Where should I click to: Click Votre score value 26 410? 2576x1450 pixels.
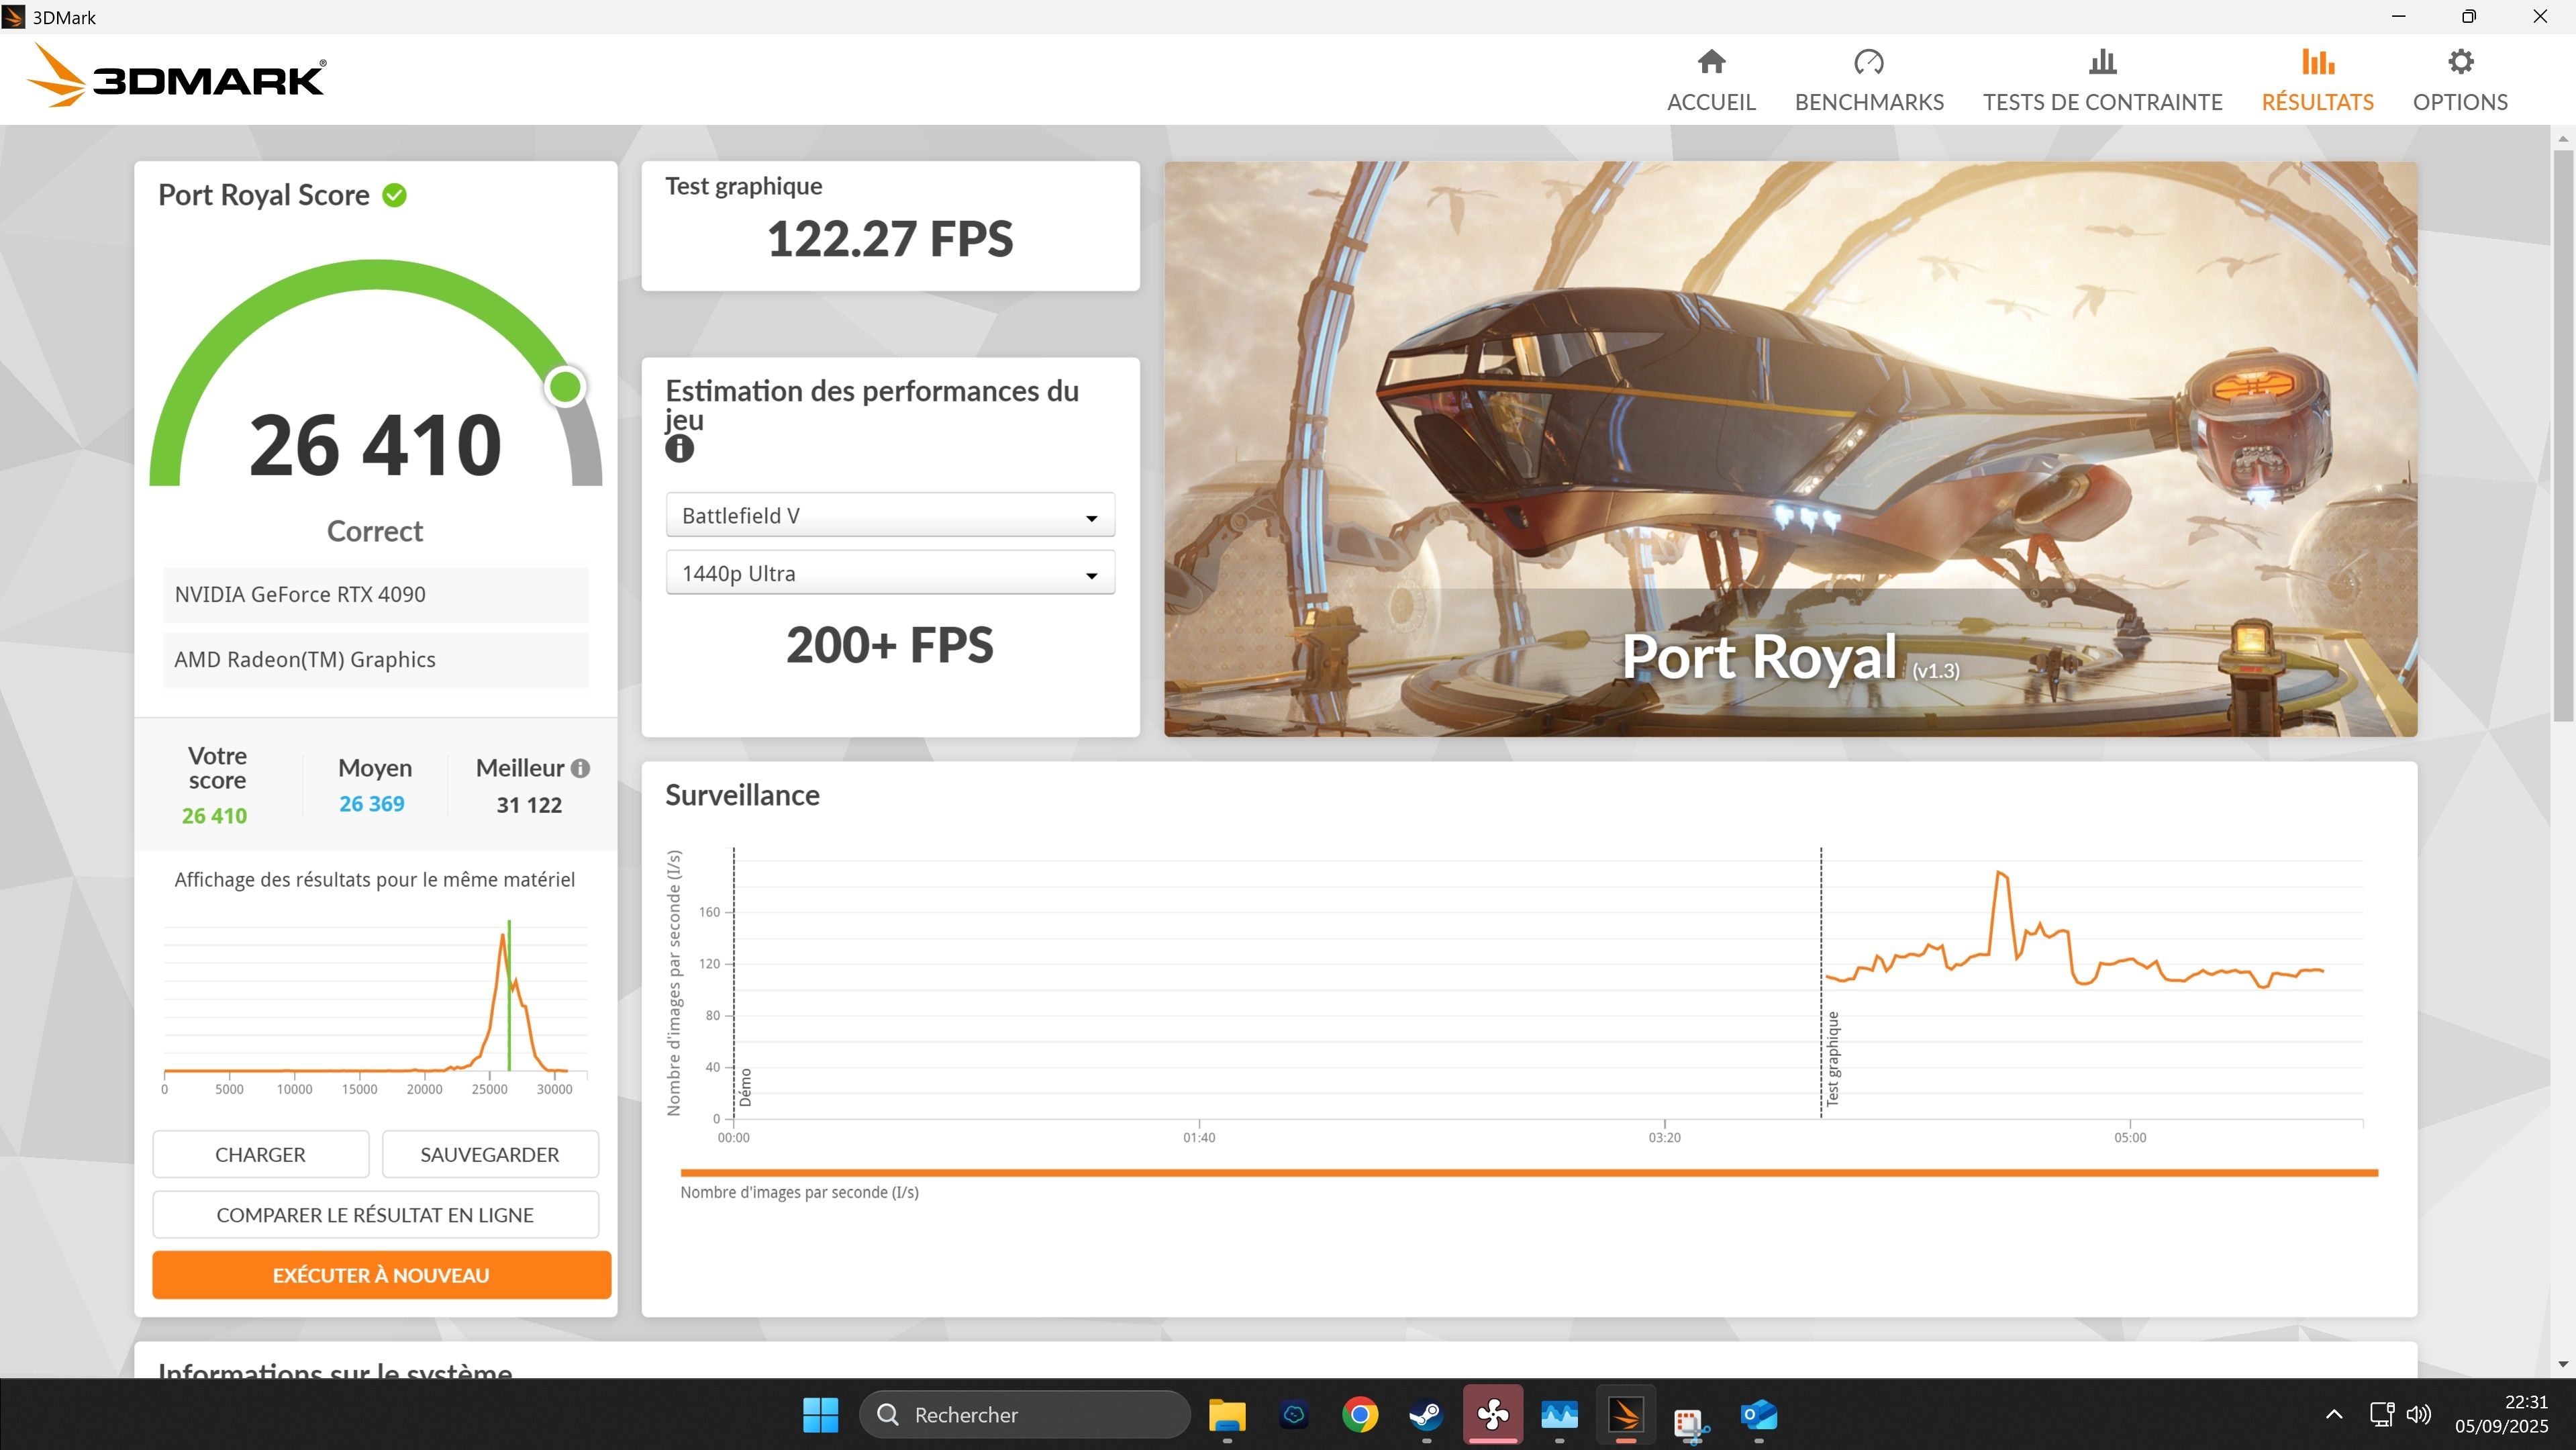tap(214, 816)
